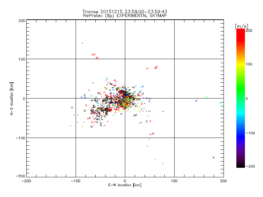Image resolution: width=263 pixels, height=197 pixels.
Task: Click the red dot near 140 km north
Action: click(x=83, y=43)
